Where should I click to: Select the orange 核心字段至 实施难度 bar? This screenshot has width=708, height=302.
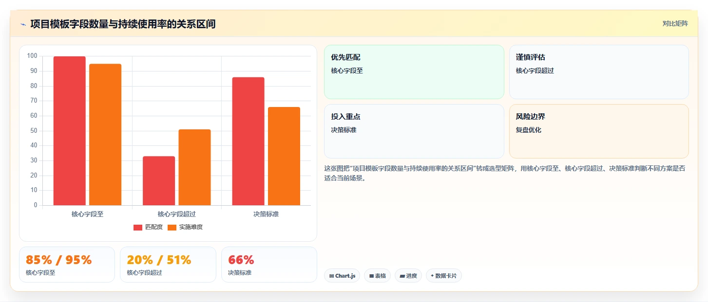click(x=105, y=135)
